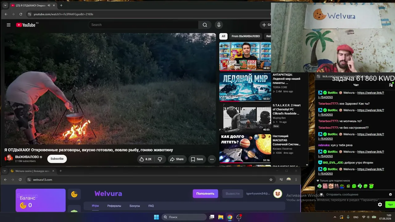Open the КАК ДОЛГО ЛЕТЕТЬ video thumbnail
The image size is (395, 222).
click(x=245, y=148)
